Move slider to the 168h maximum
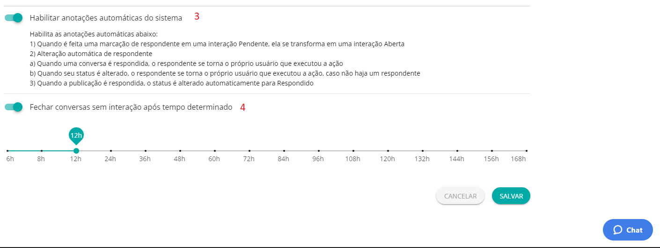Image resolution: width=660 pixels, height=248 pixels. (527, 151)
